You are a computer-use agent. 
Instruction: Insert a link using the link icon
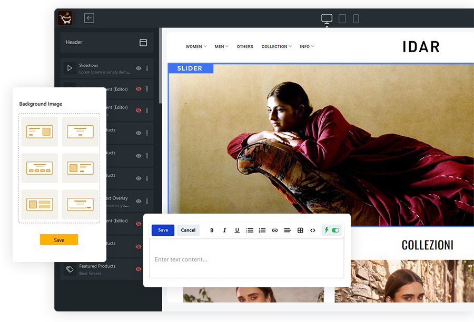click(274, 230)
